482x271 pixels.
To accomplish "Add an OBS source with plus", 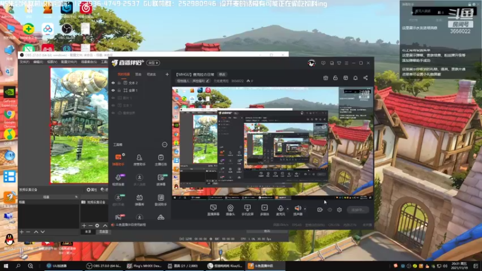I will click(84, 225).
